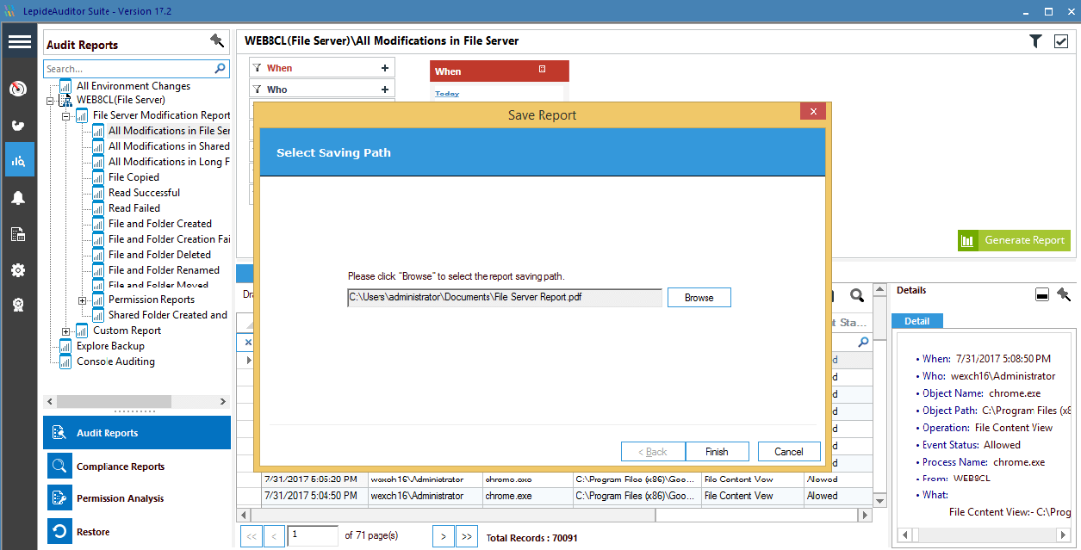Click the Compliance Reports navigation icon
This screenshot has height=550, width=1081.
59,467
